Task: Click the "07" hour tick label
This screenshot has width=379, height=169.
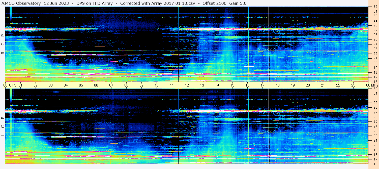Action: [111, 85]
